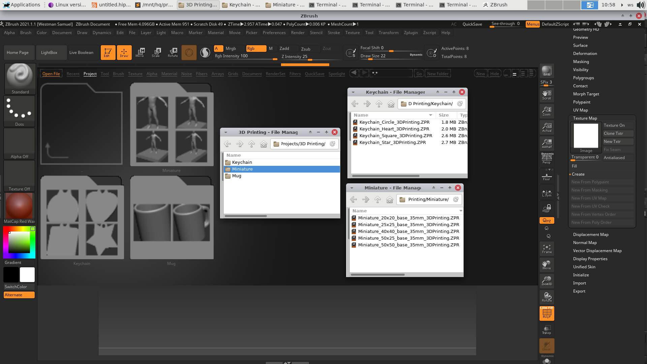Open the Zplugin menu

coord(410,33)
